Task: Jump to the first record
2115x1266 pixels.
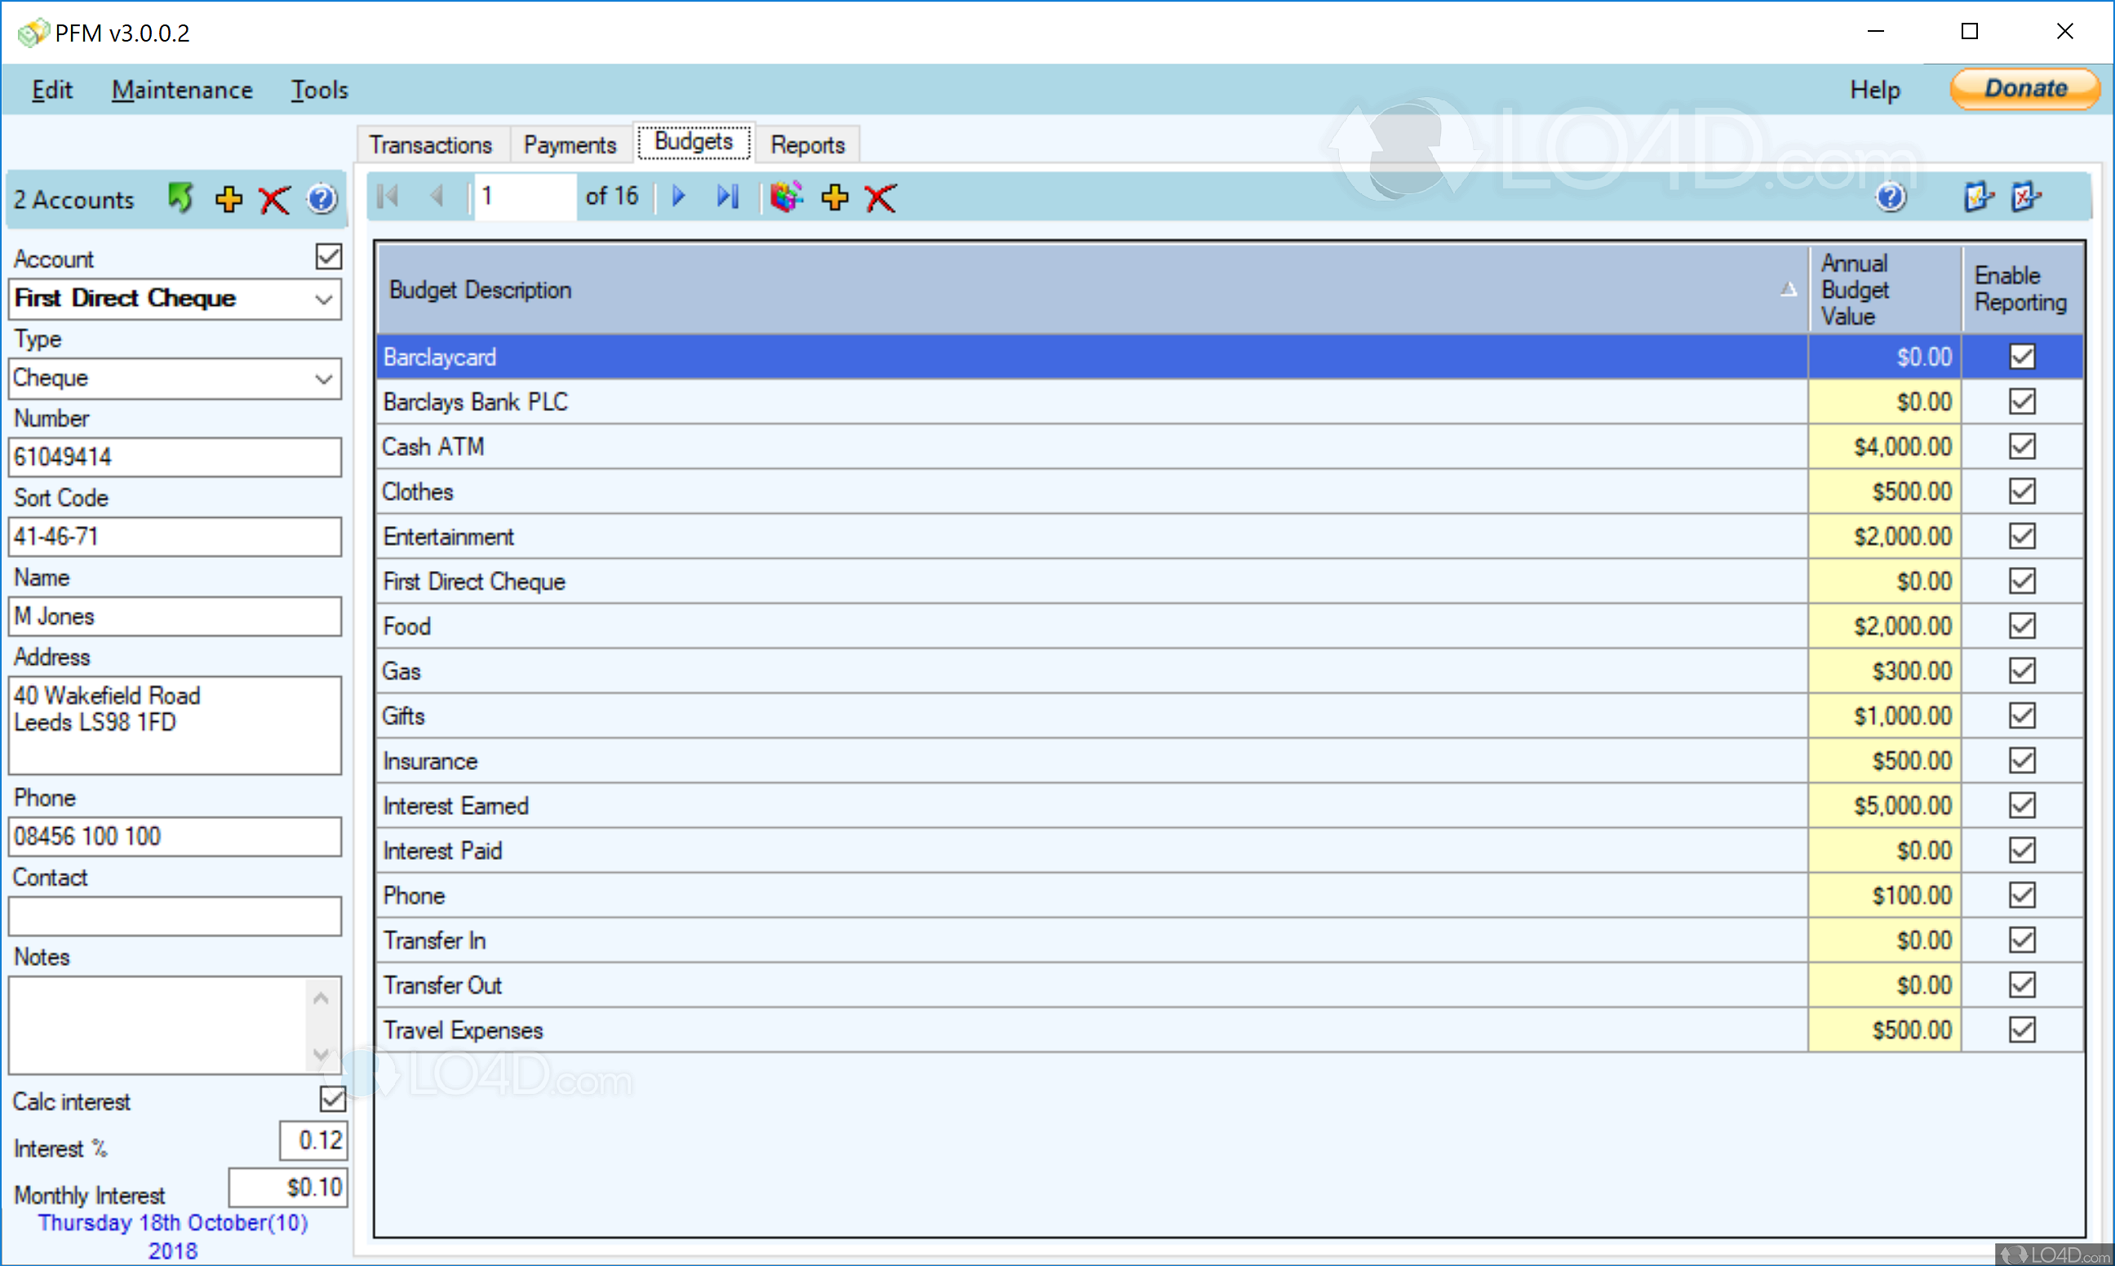Action: [x=388, y=197]
